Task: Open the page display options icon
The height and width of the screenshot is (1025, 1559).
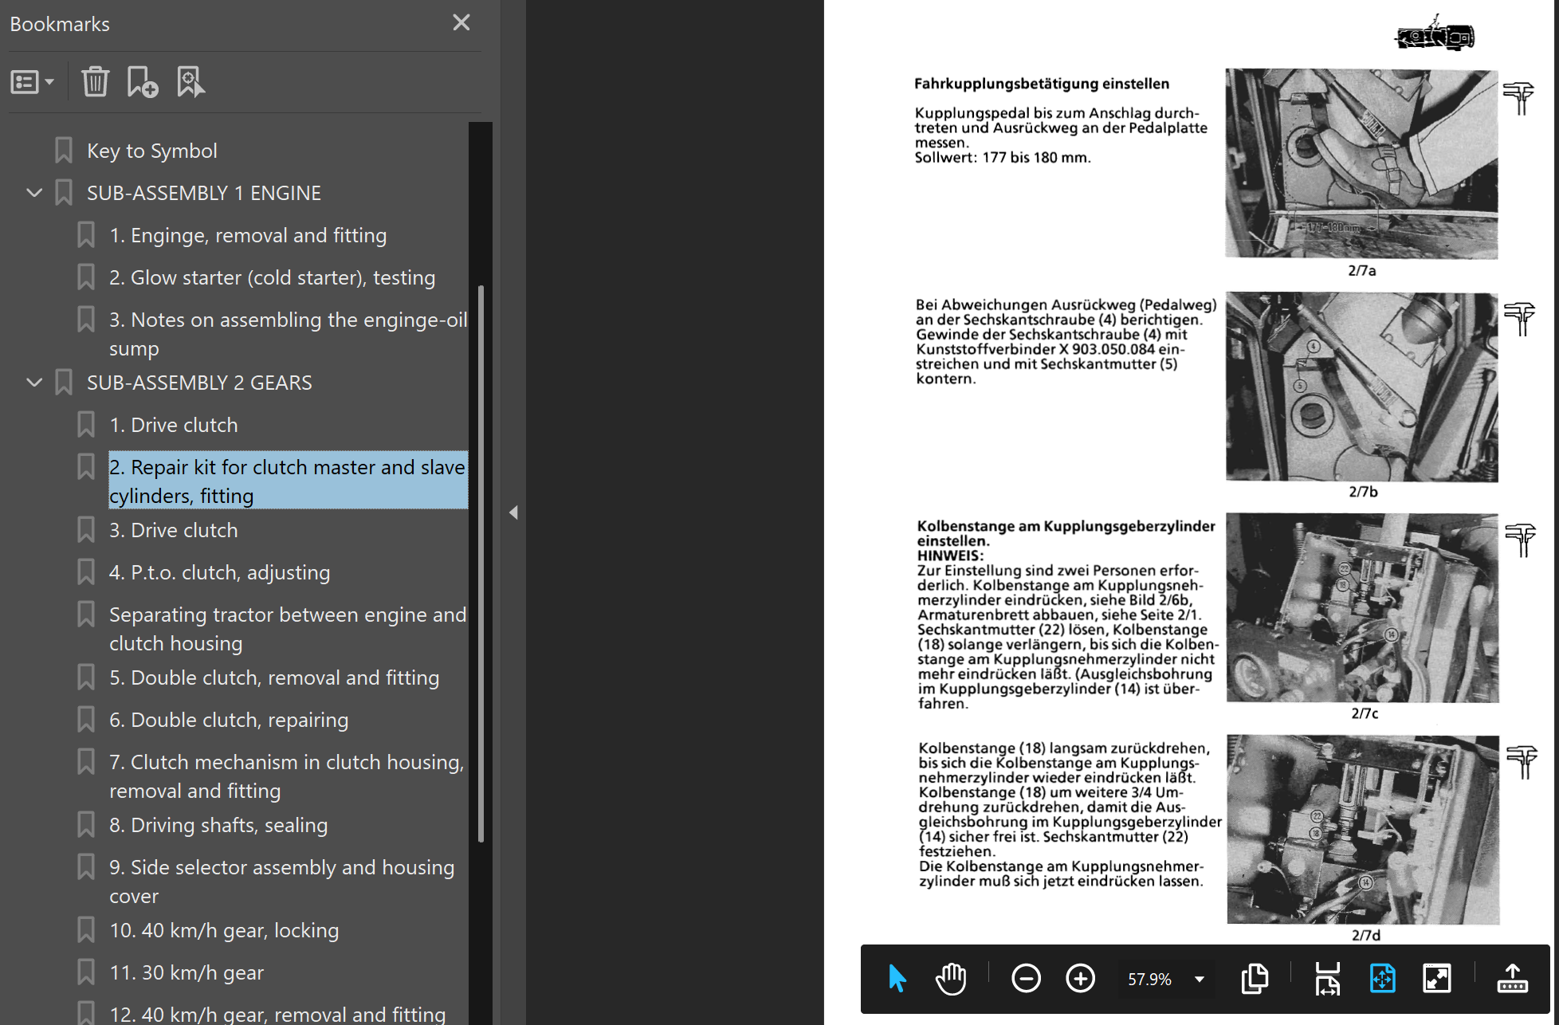Action: coord(1255,978)
